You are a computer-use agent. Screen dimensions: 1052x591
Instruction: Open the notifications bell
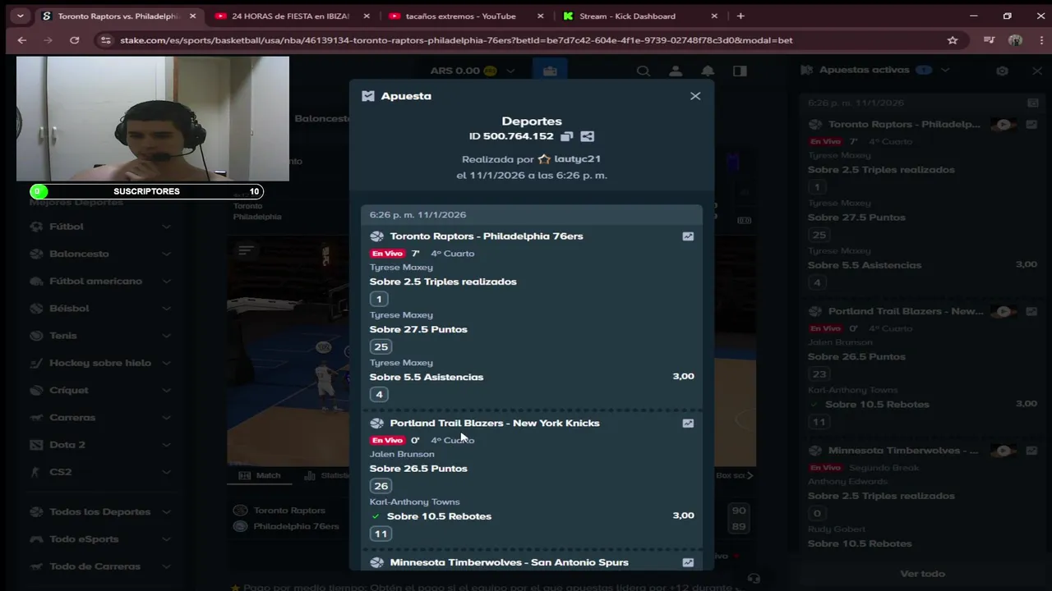coord(708,71)
